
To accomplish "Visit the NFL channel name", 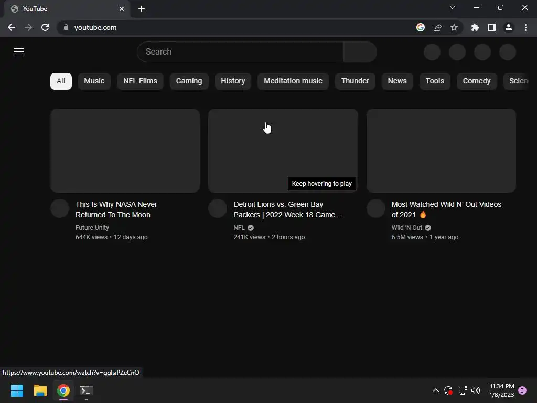I will (239, 228).
